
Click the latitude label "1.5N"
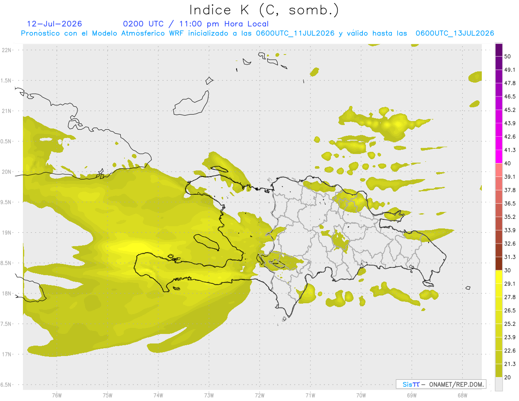[x=6, y=80]
